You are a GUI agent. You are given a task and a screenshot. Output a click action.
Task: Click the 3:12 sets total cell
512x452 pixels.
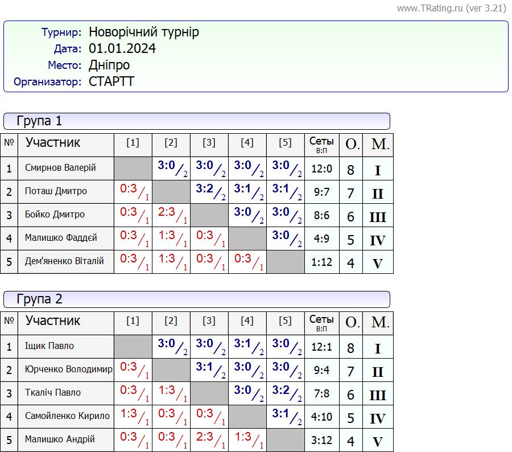[321, 440]
